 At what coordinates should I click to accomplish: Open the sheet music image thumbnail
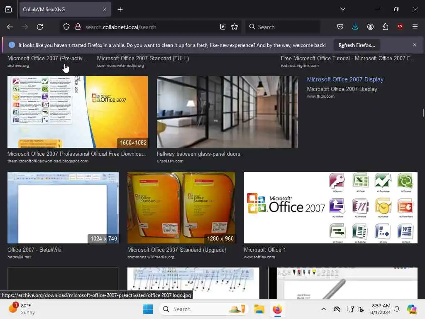coord(193,283)
